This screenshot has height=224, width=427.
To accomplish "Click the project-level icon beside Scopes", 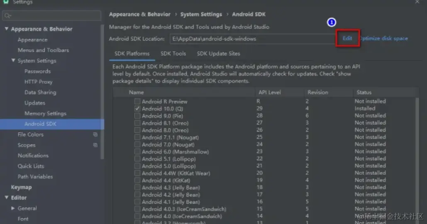I will [x=95, y=145].
